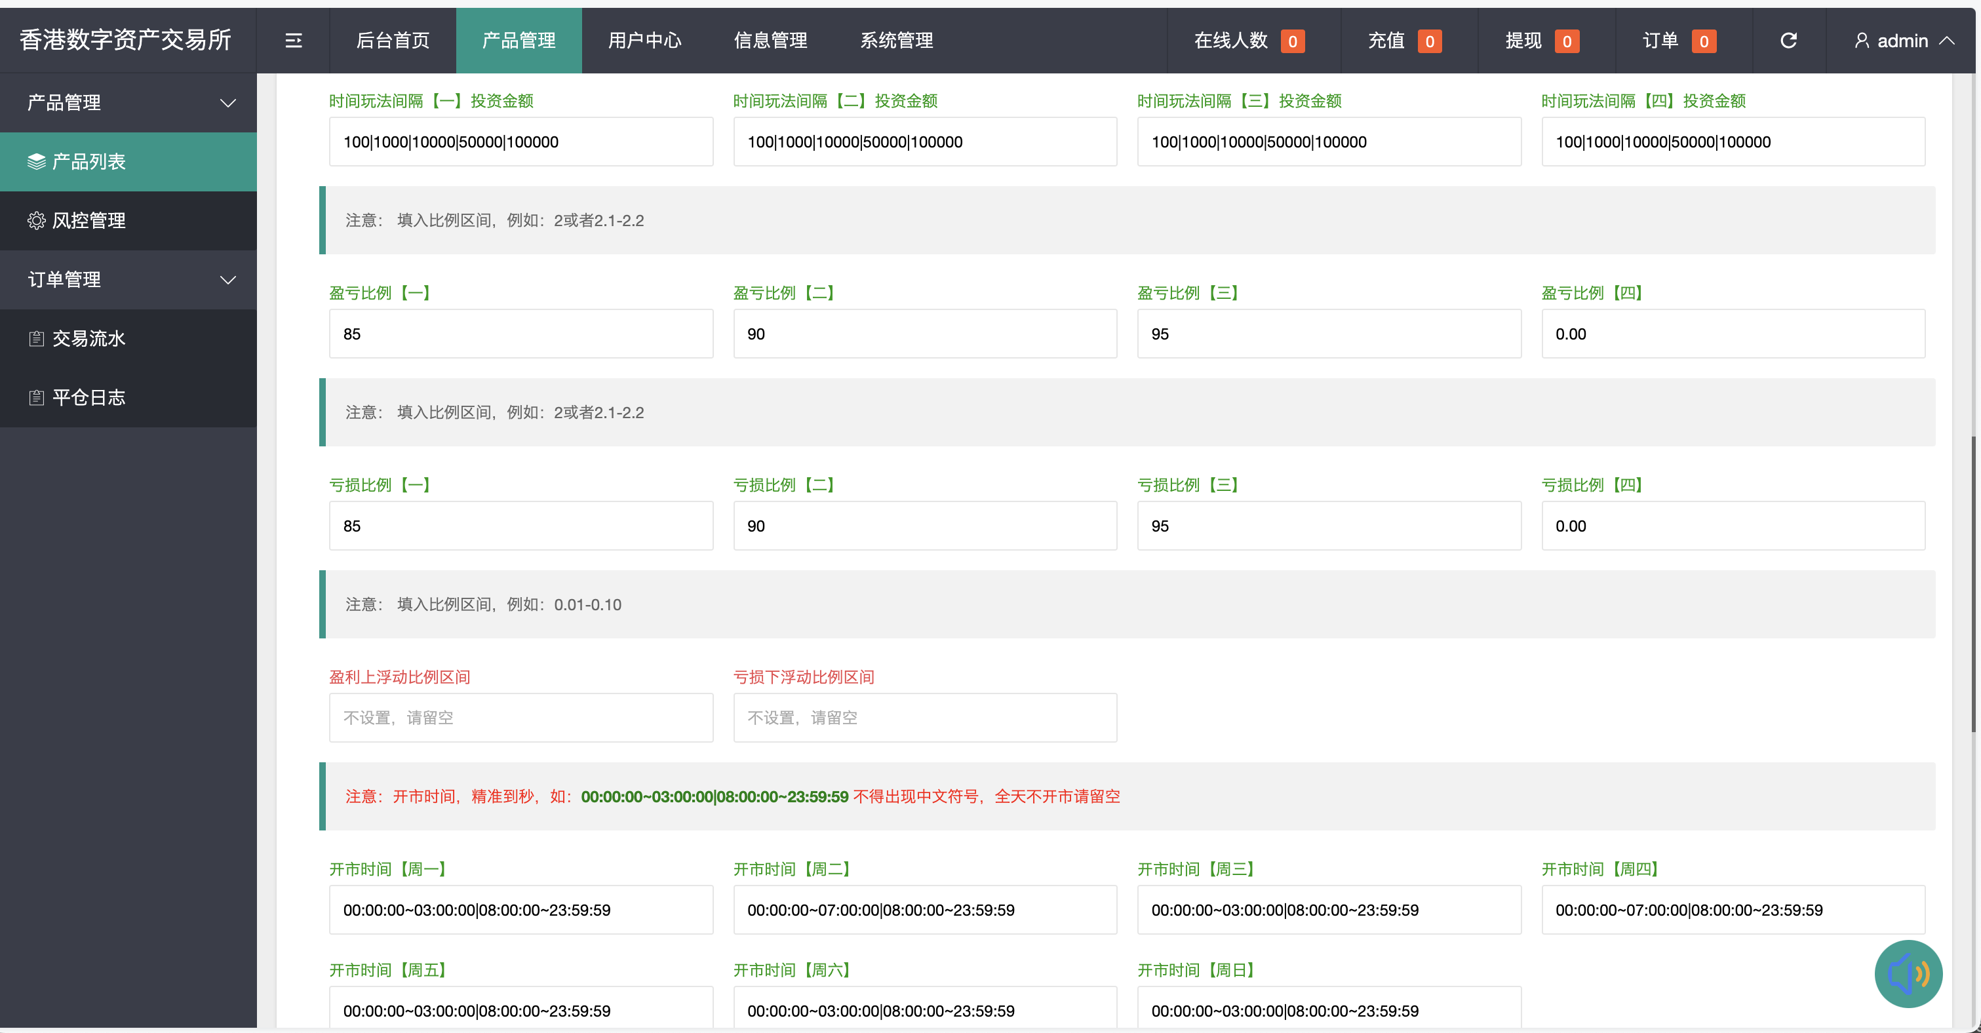Click the floating speaker sound icon
1981x1033 pixels.
(x=1908, y=974)
